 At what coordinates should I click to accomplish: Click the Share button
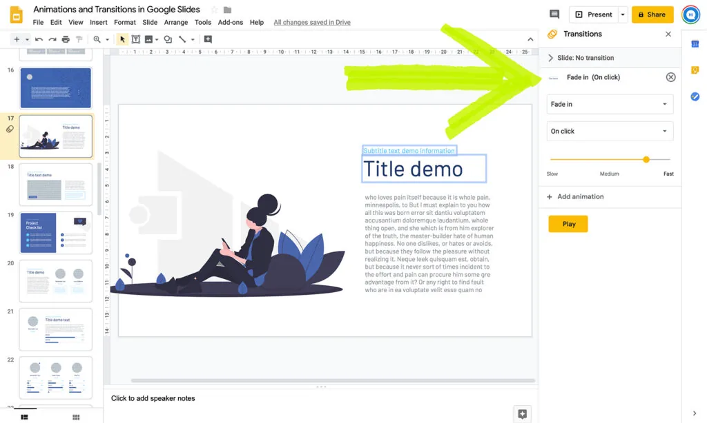click(x=652, y=14)
